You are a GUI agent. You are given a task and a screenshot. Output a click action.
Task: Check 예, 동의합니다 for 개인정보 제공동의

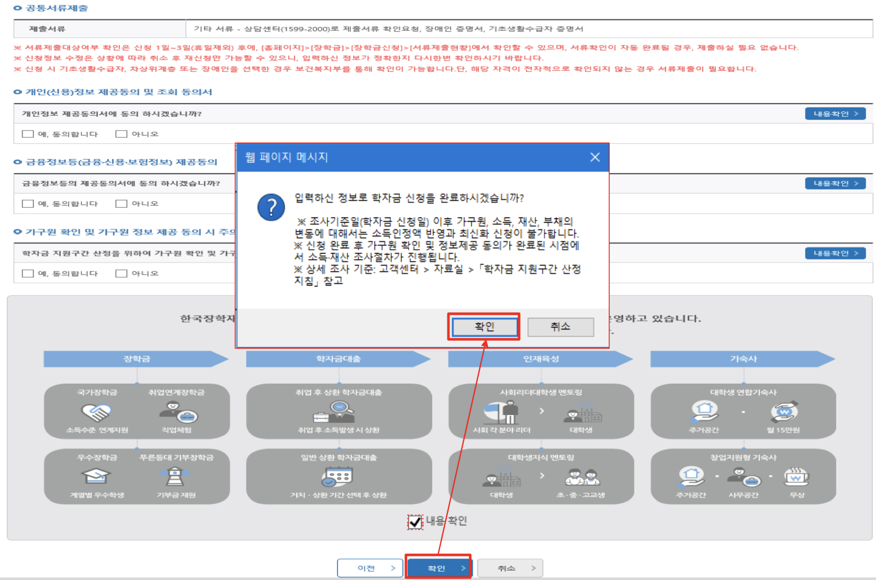tap(27, 133)
